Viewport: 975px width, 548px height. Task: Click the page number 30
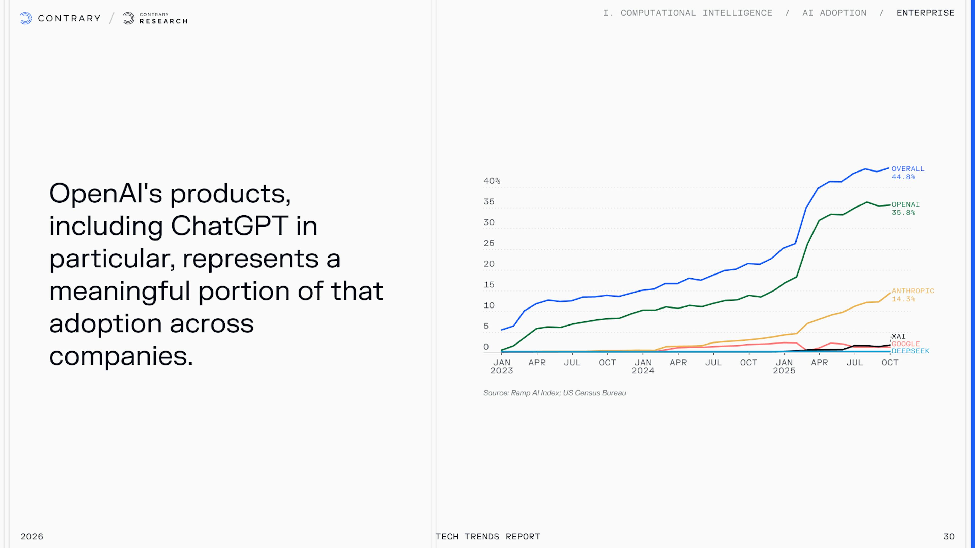coord(949,536)
